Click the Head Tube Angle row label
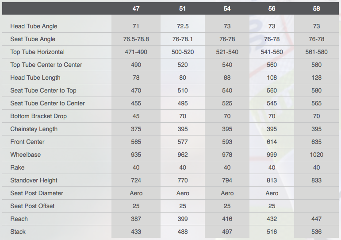 [34, 26]
